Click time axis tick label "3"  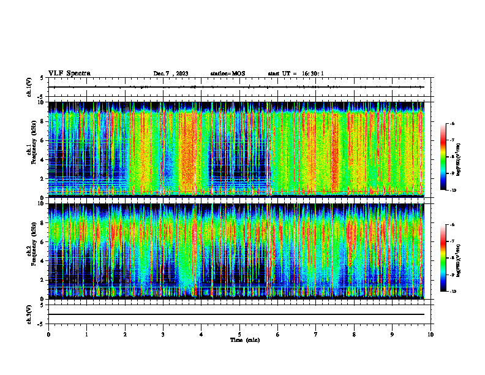tap(163, 335)
